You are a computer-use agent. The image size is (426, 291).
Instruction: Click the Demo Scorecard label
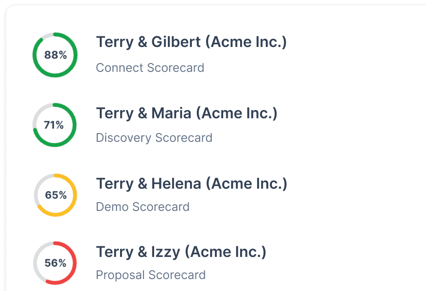click(143, 207)
